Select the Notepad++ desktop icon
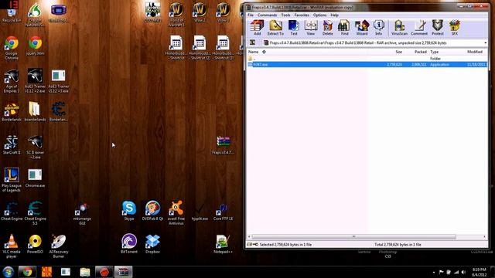 coord(223,244)
